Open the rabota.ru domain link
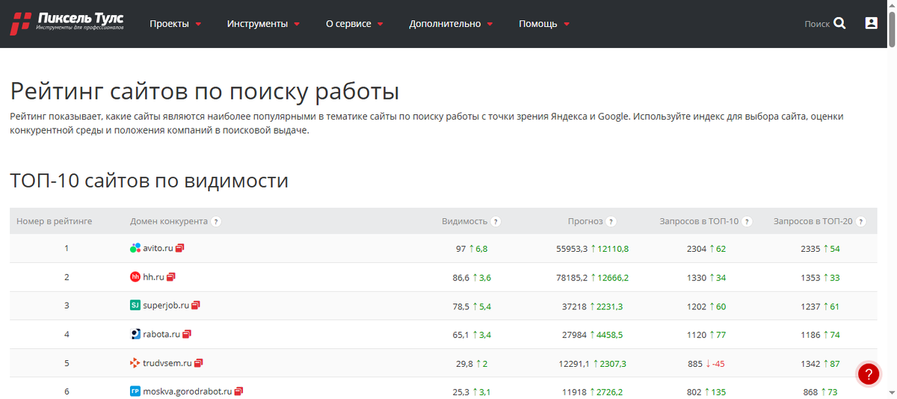The image size is (897, 399). click(161, 334)
